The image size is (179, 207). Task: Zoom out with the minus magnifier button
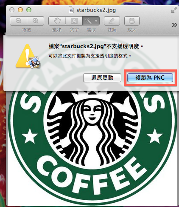(19, 21)
